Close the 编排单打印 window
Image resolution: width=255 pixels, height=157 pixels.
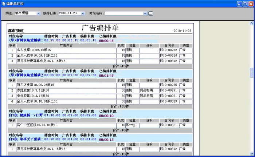(x=251, y=4)
